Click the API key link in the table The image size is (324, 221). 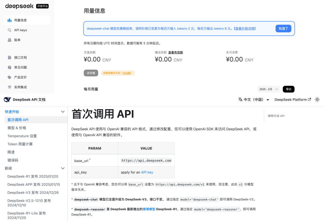click(147, 172)
